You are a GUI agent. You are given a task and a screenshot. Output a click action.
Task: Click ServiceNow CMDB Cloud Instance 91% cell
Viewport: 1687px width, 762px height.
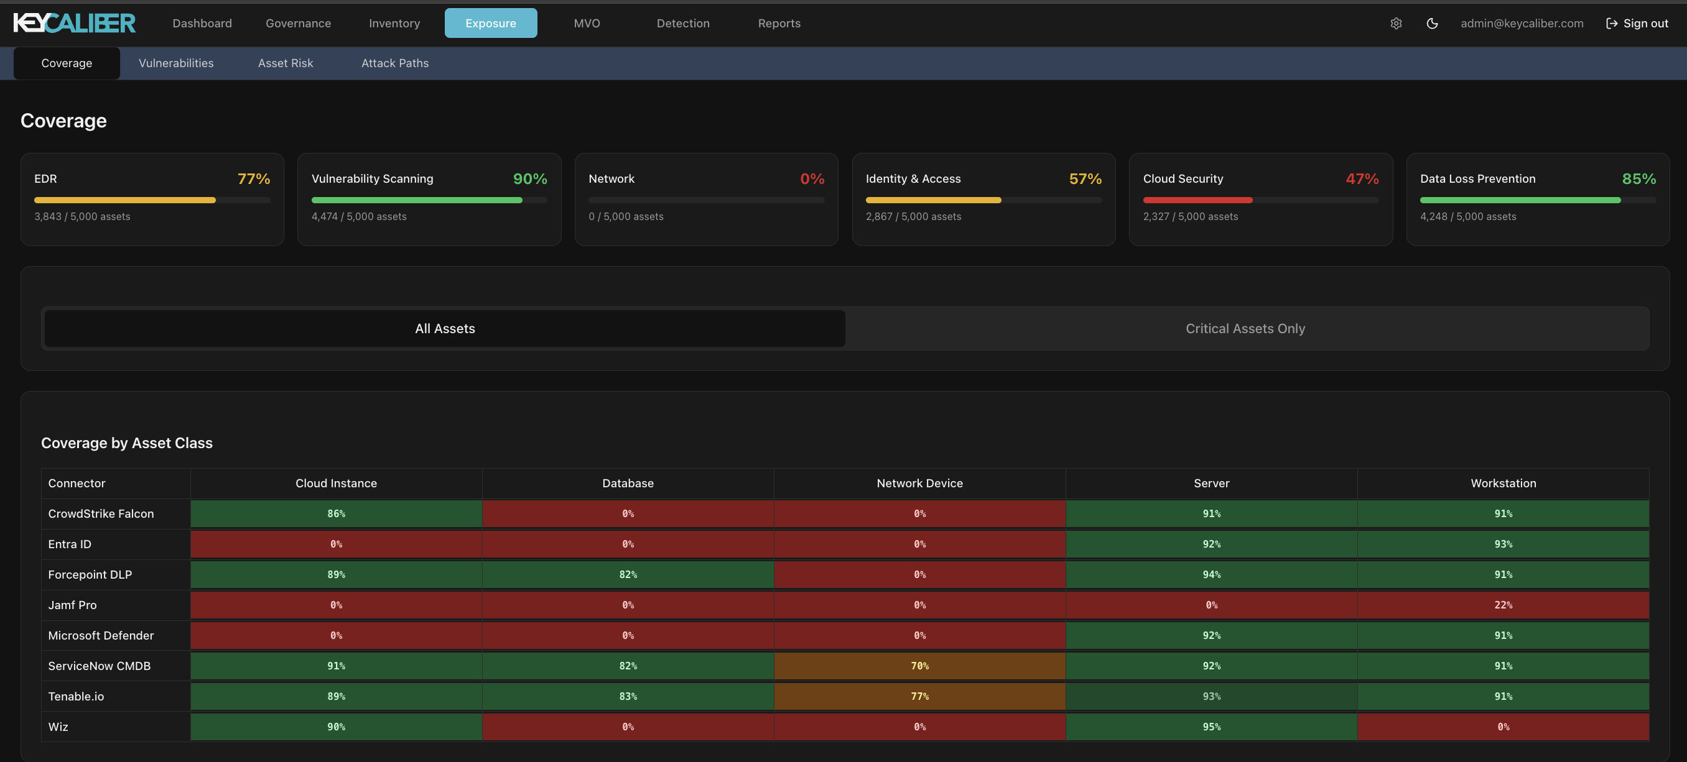point(336,666)
